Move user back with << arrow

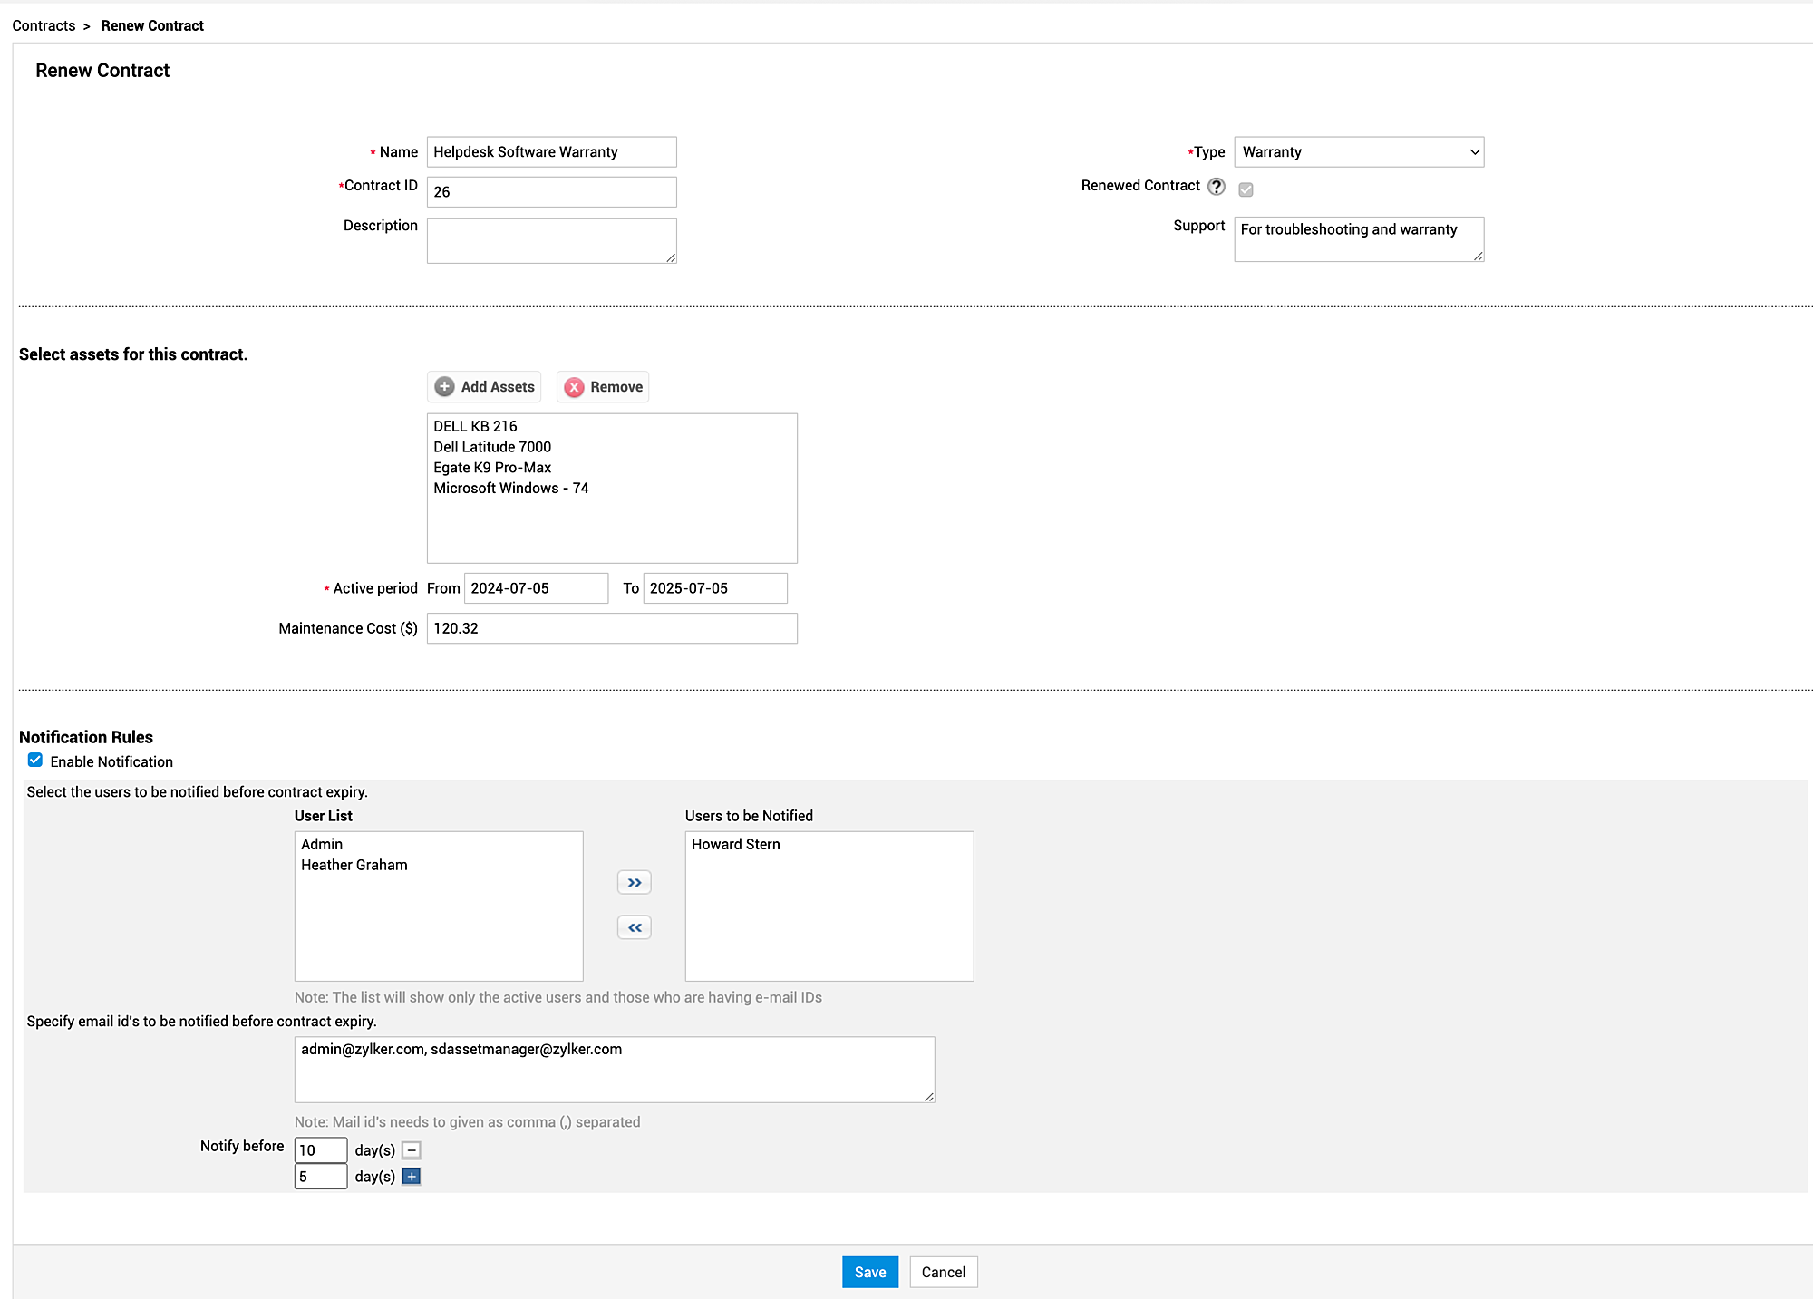[635, 927]
